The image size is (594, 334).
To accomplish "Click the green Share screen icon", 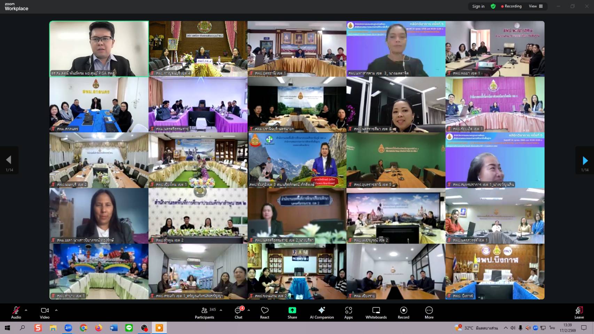I will tap(292, 310).
